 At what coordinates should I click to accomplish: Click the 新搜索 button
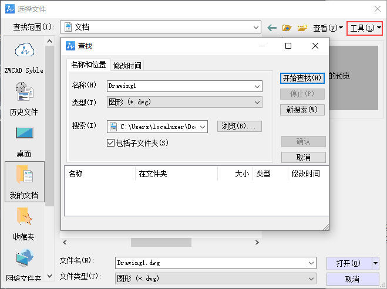(x=302, y=110)
